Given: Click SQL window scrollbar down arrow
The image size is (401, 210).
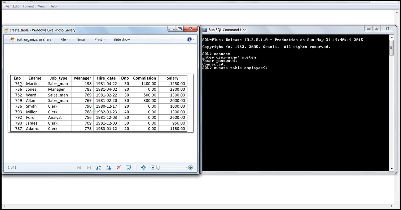Looking at the screenshot, I should tap(391, 168).
